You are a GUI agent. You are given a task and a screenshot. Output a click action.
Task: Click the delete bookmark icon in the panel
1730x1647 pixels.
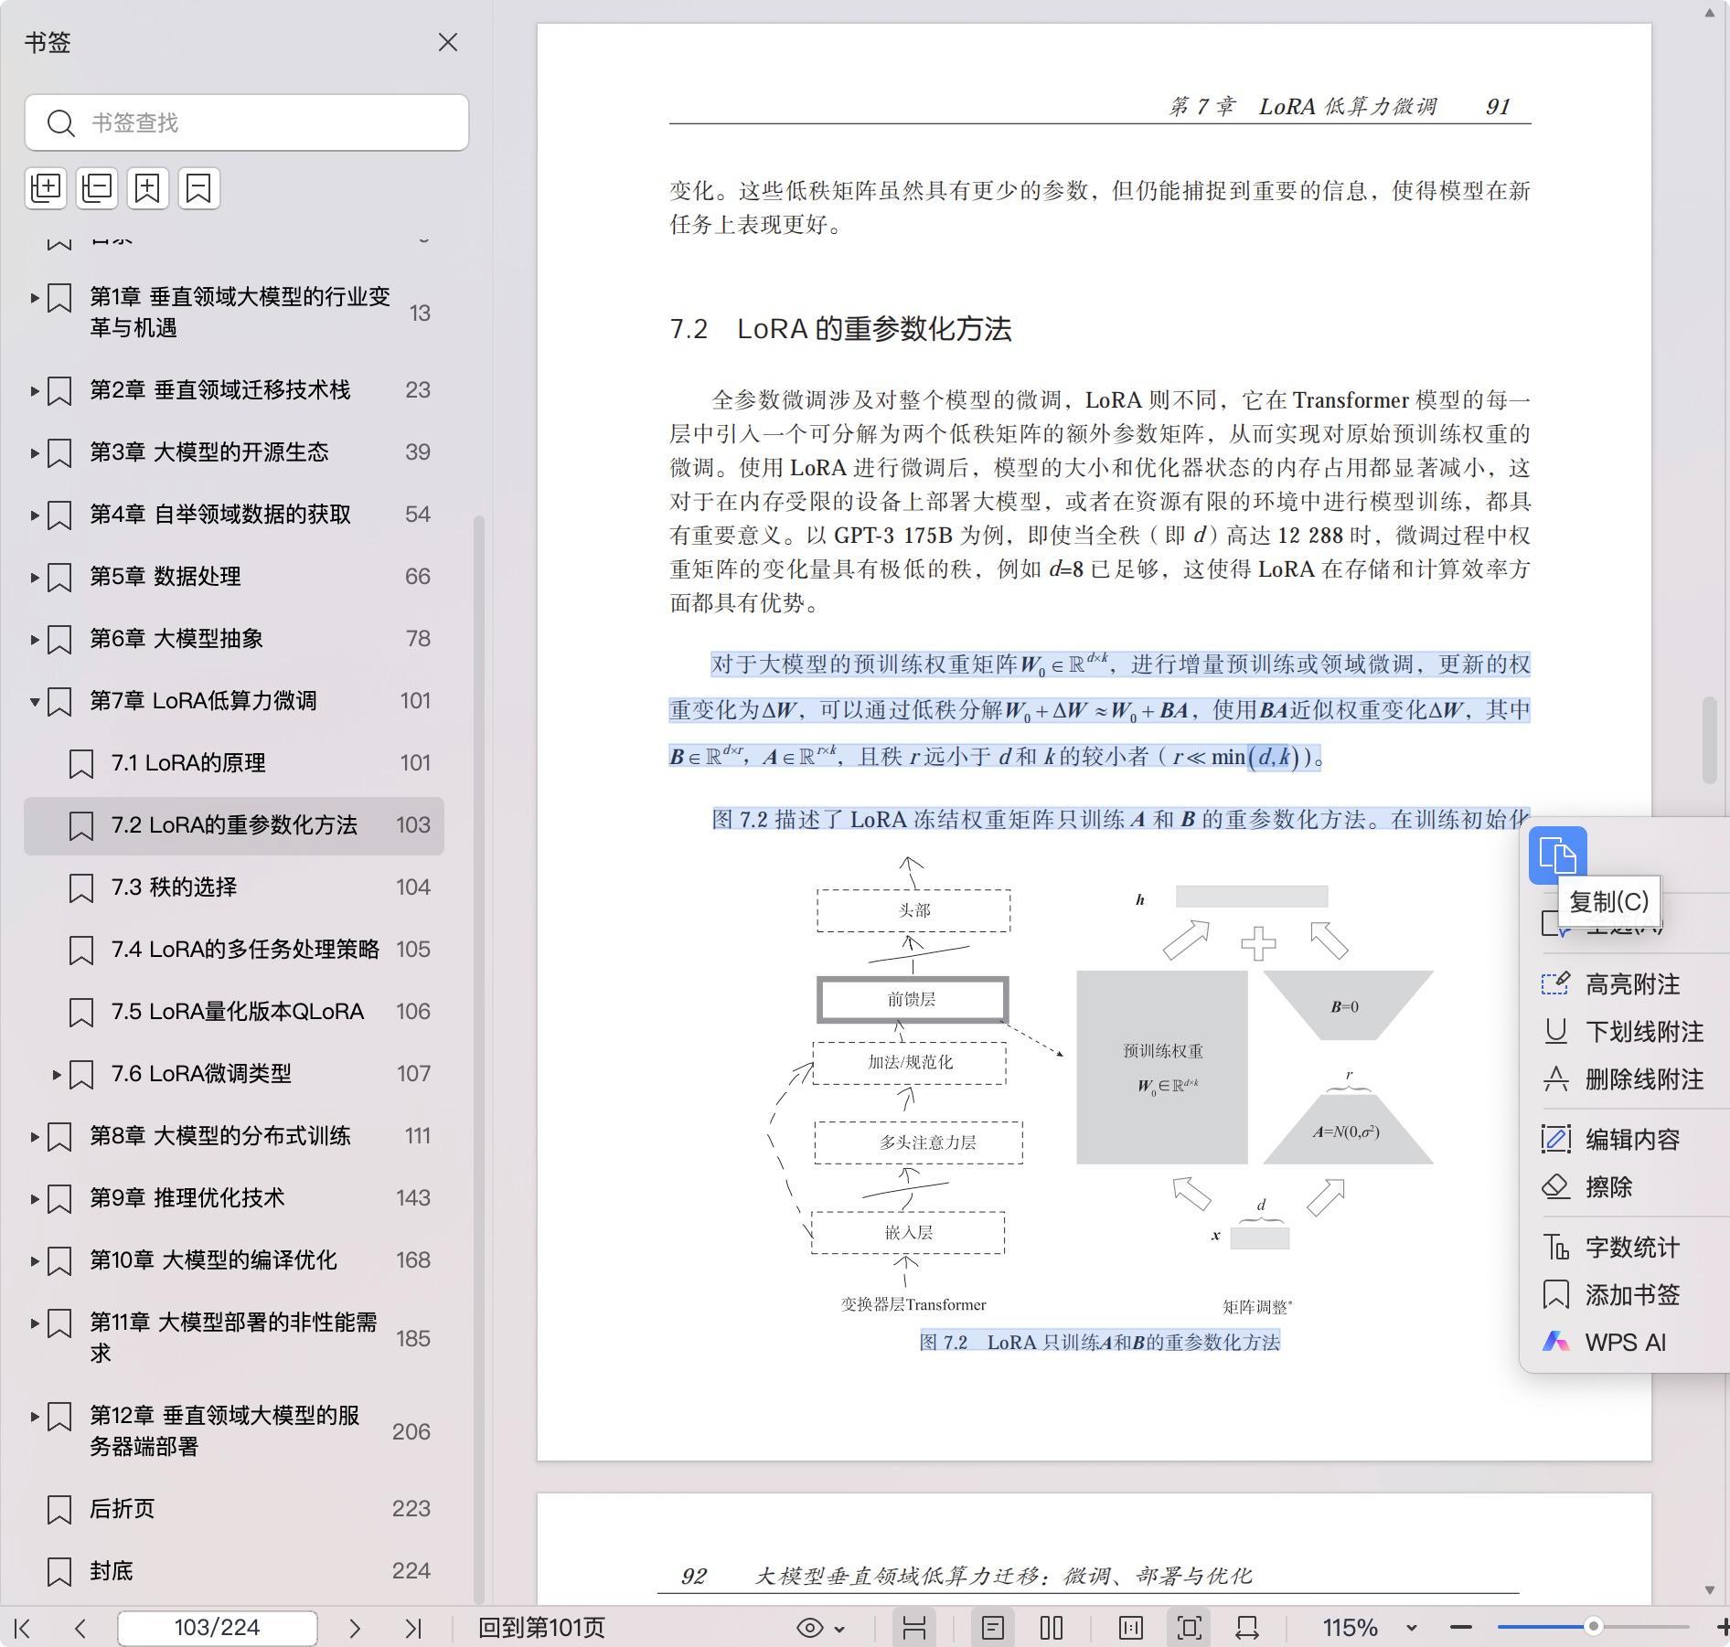(199, 188)
